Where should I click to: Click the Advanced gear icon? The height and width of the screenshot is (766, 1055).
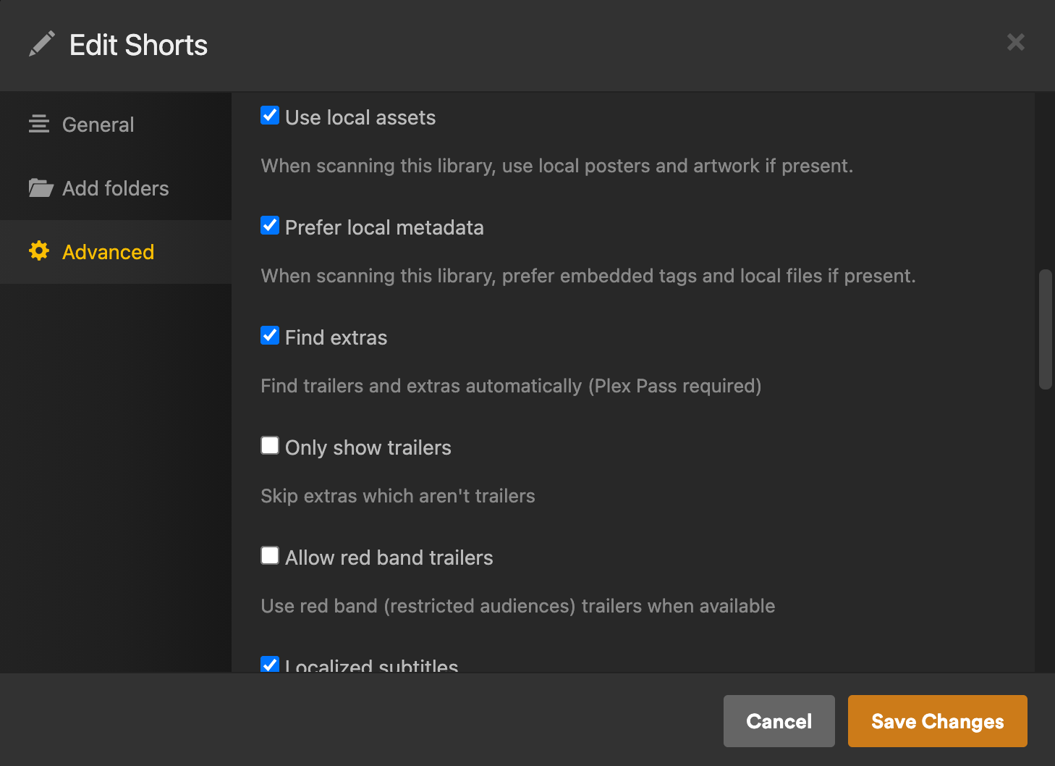[x=39, y=251]
